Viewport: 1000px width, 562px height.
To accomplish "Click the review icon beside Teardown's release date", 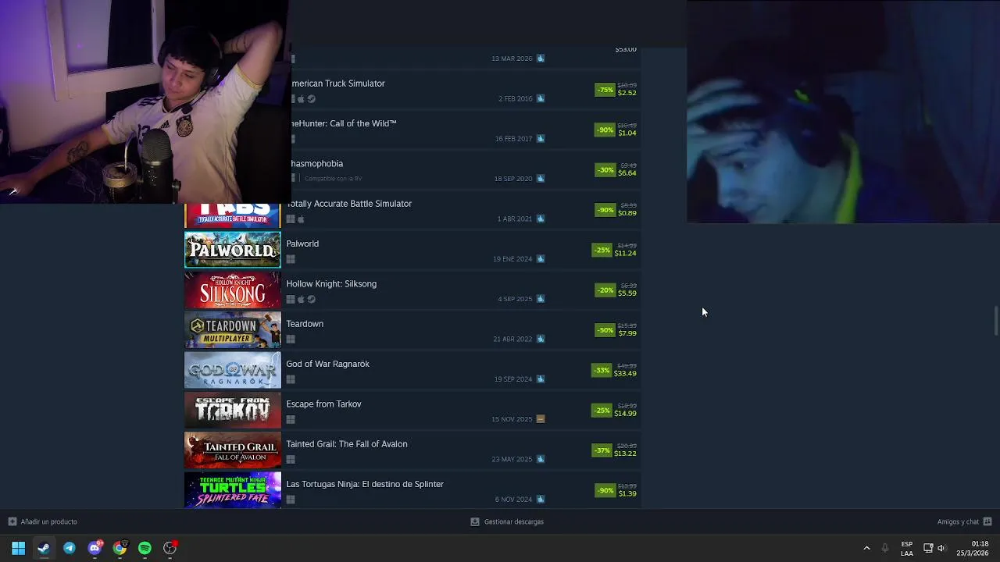I will point(541,340).
